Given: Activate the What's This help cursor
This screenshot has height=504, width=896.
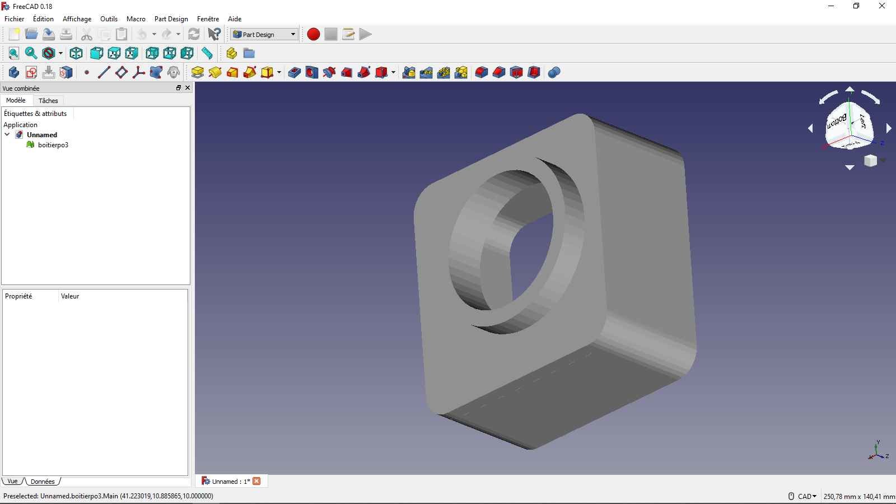Looking at the screenshot, I should pyautogui.click(x=214, y=34).
